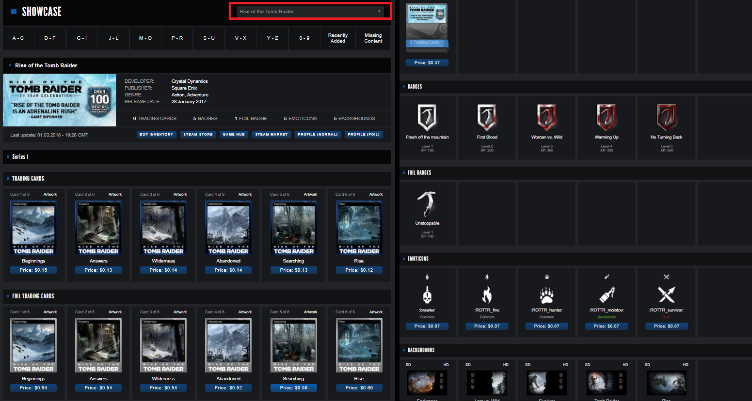The image size is (752, 401).
Task: Open the Artwork link for non-foil Card 1 of 6
Action: pos(50,194)
